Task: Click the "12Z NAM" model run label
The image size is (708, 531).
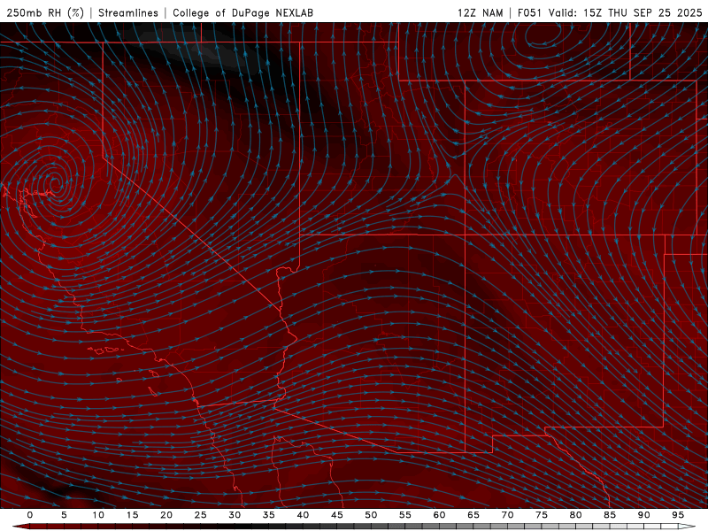Action: pyautogui.click(x=481, y=12)
